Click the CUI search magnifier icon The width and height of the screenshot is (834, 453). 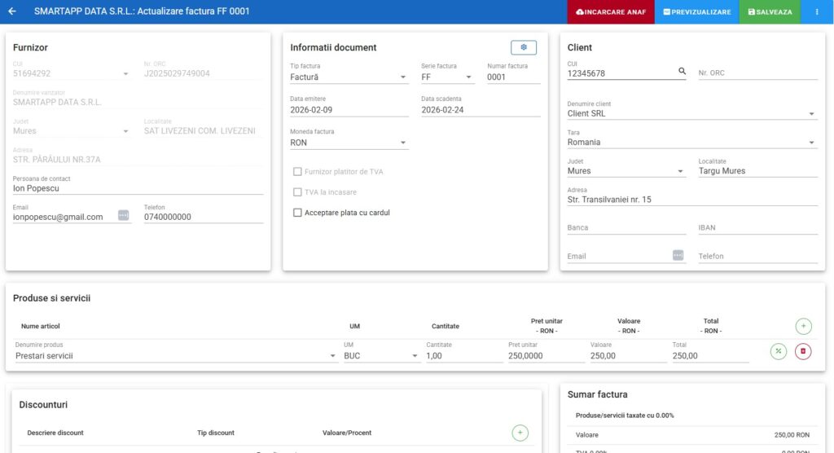[683, 72]
